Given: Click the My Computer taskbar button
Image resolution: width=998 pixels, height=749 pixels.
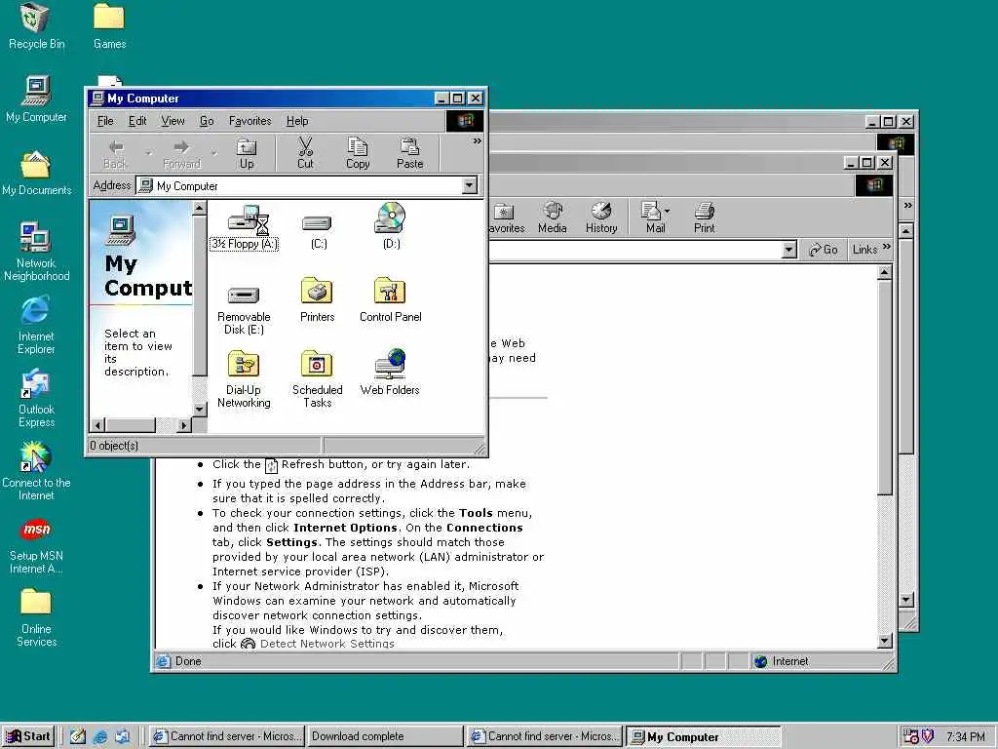Looking at the screenshot, I should pos(704,736).
